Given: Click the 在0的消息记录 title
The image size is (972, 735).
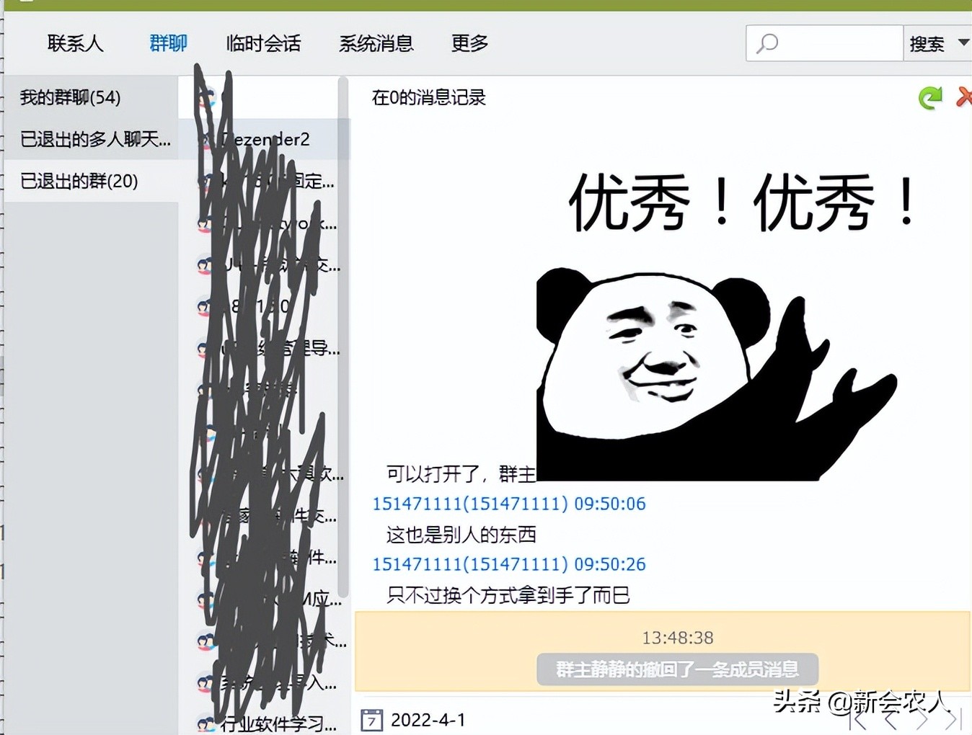Looking at the screenshot, I should coord(429,97).
